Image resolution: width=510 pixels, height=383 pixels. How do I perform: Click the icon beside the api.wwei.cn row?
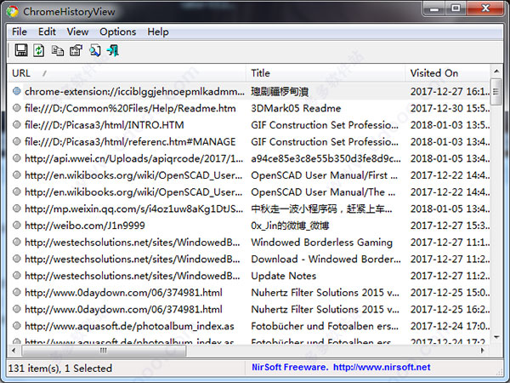(x=17, y=158)
